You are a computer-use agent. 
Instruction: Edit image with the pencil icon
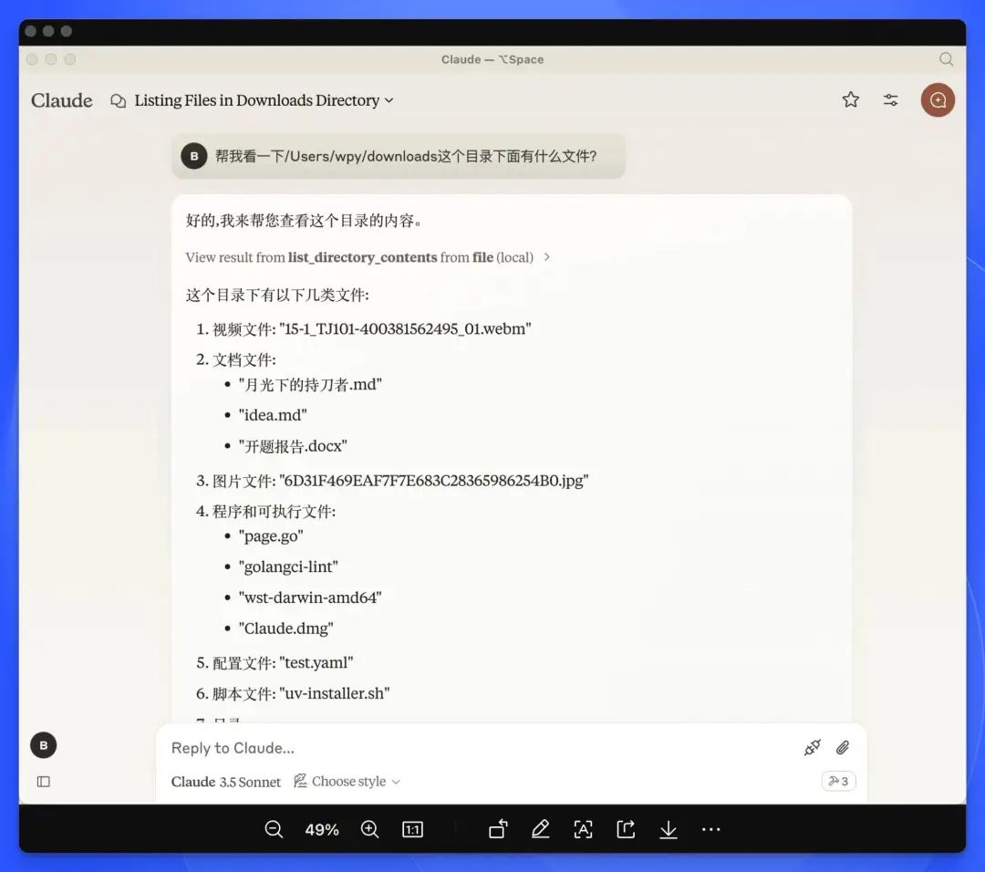540,829
